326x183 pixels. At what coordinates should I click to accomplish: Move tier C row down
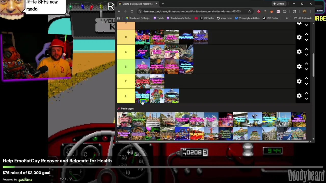pos(306,55)
